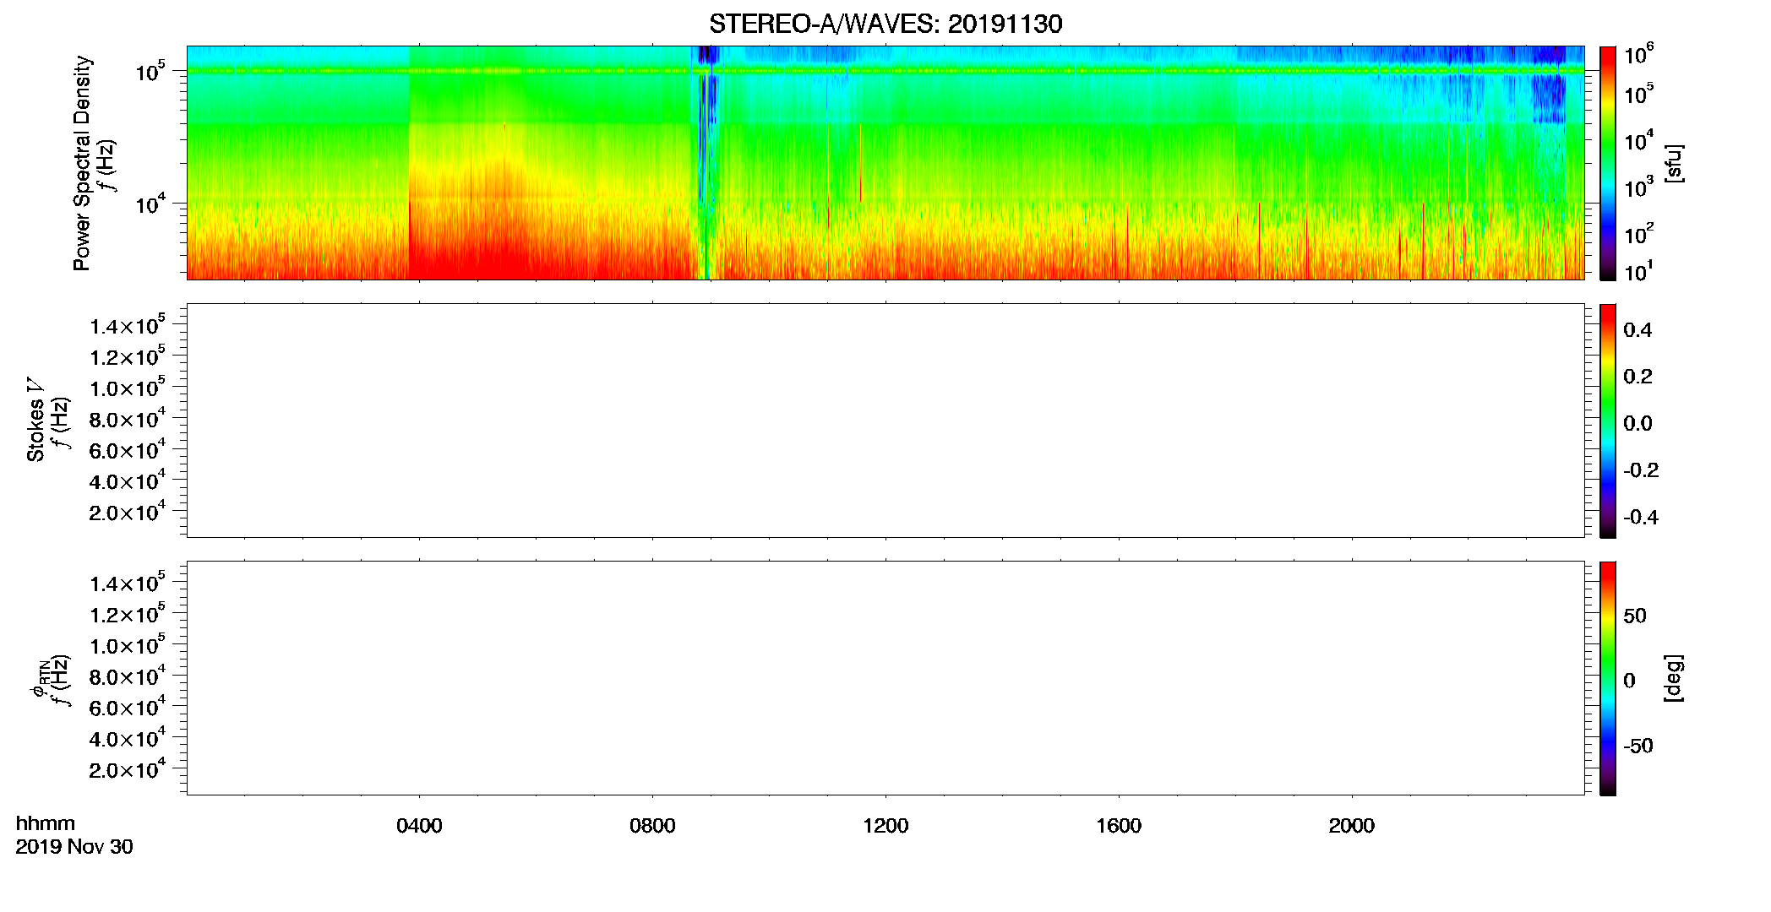Click the 2019 Nov 30 date label

tap(74, 847)
